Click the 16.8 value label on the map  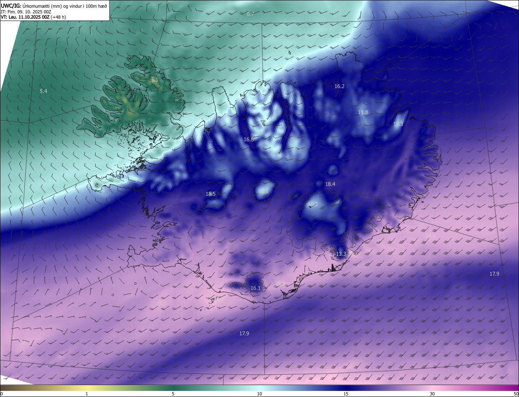tap(249, 139)
